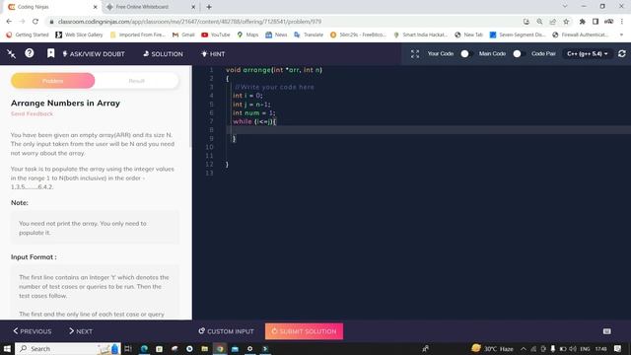The image size is (631, 355).
Task: Expand the bookmarks bar overflow arrow
Action: (x=621, y=35)
